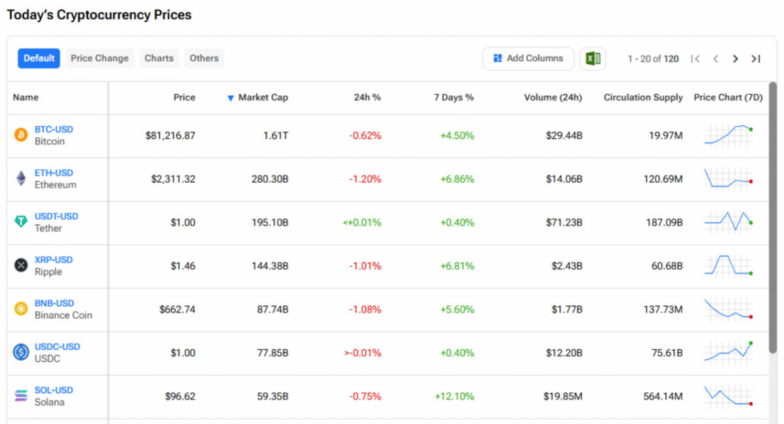Open the USDT-USD link
784x424 pixels.
click(x=56, y=216)
